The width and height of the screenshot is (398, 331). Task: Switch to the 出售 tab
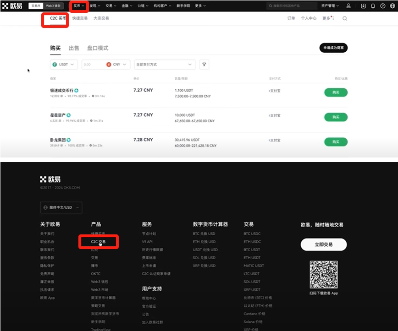click(74, 48)
